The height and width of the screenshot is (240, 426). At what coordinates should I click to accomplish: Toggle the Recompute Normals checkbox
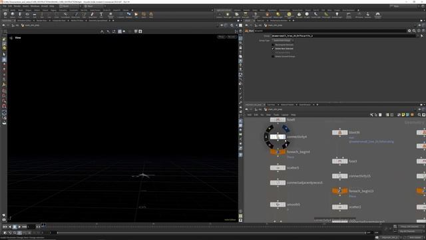(273, 45)
